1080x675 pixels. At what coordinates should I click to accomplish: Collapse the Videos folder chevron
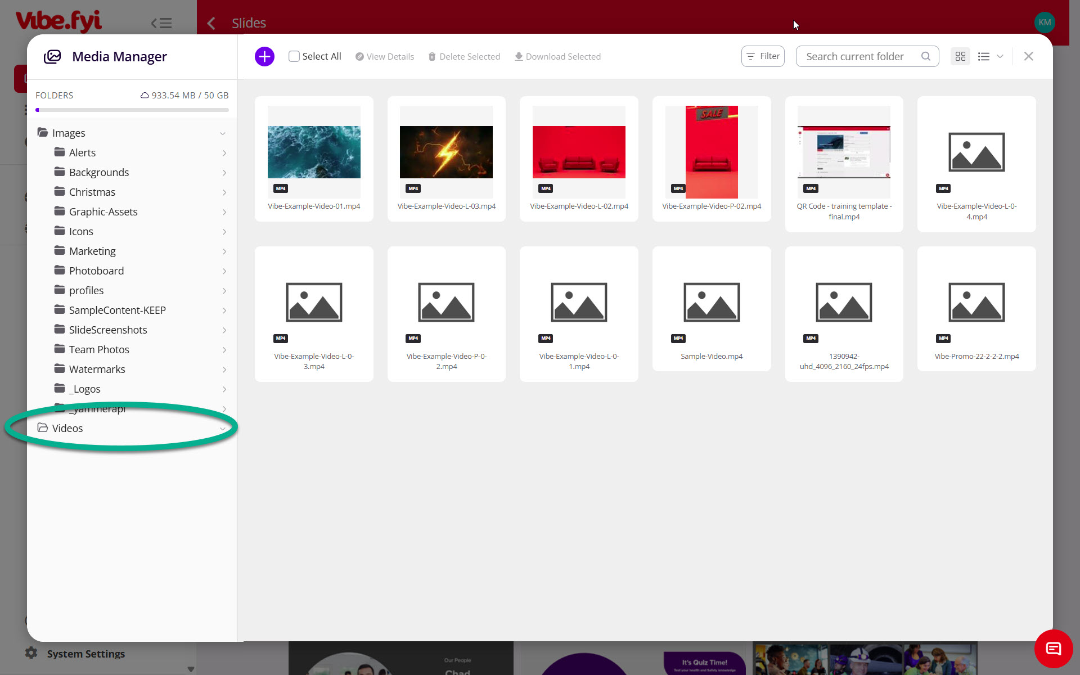[x=223, y=429]
